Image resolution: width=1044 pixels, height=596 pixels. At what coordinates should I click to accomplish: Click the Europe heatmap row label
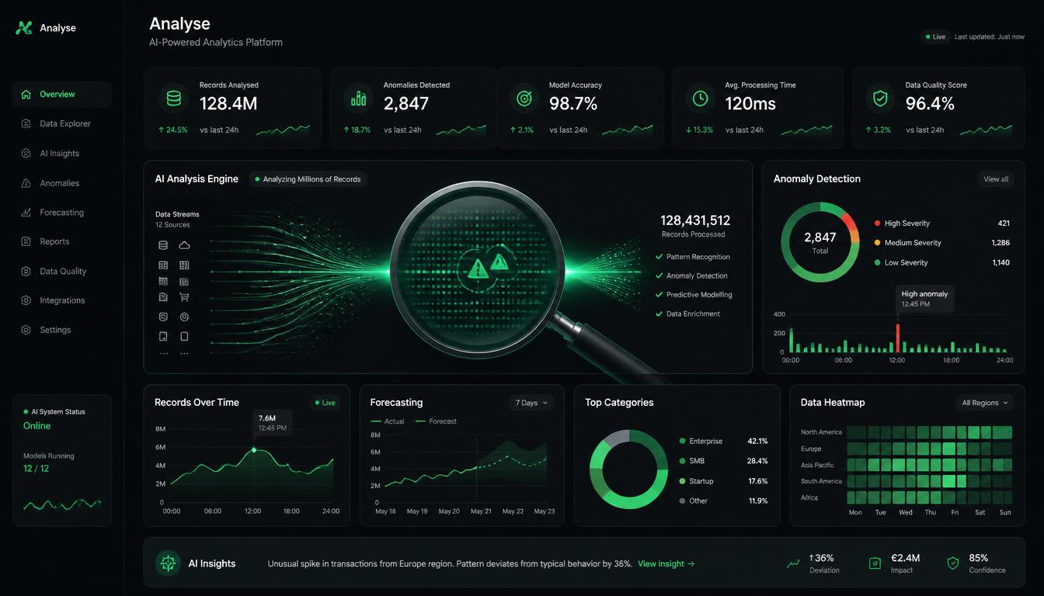(x=811, y=449)
